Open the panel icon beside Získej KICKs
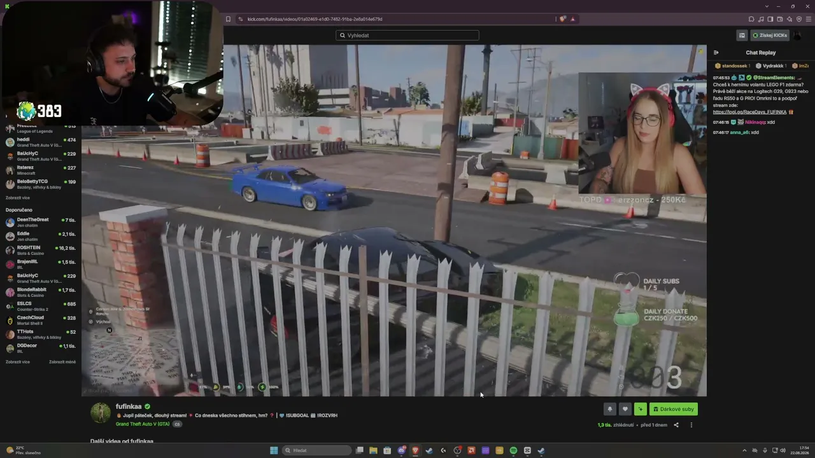 point(742,36)
